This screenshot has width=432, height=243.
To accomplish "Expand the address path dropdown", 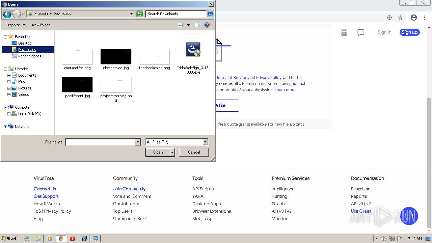I will tap(131, 14).
